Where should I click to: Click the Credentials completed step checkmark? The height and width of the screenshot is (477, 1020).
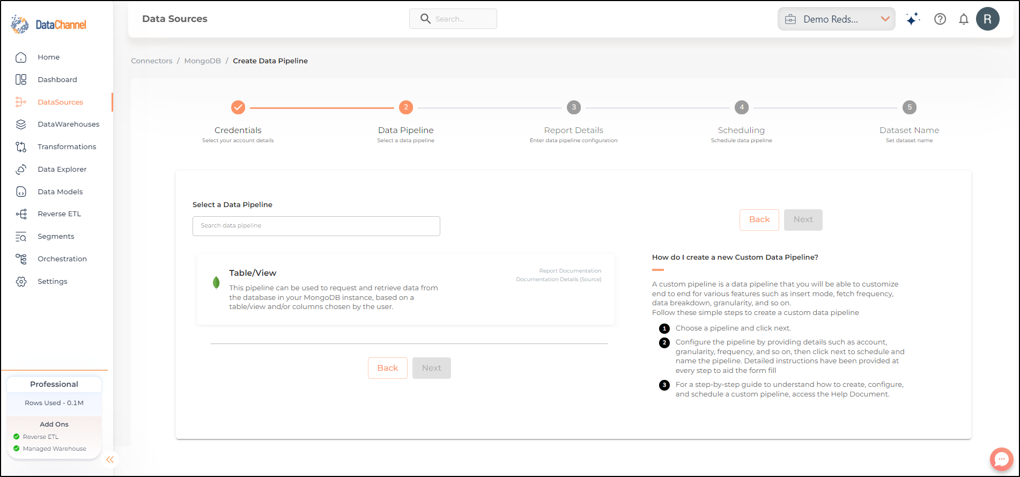[x=238, y=107]
